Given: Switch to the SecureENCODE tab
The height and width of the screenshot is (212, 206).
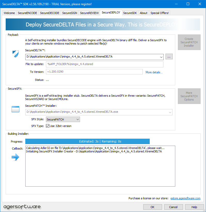Looking at the screenshot, I should (27, 13).
